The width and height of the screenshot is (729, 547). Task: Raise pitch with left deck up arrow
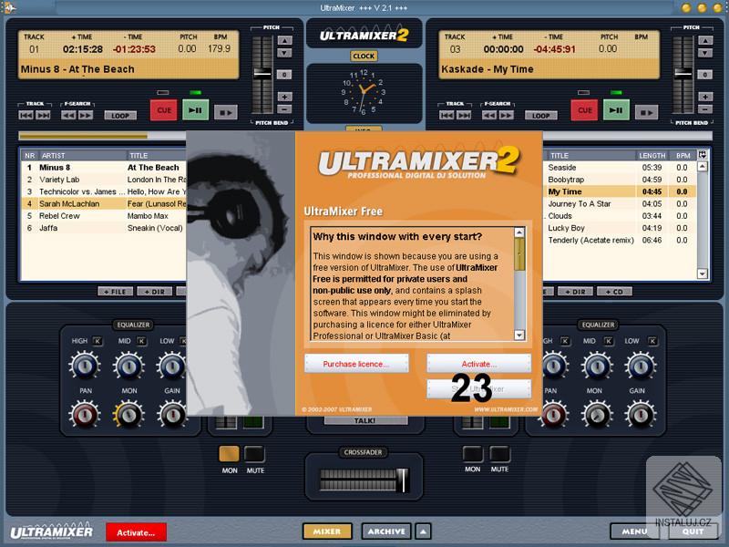coord(284,40)
